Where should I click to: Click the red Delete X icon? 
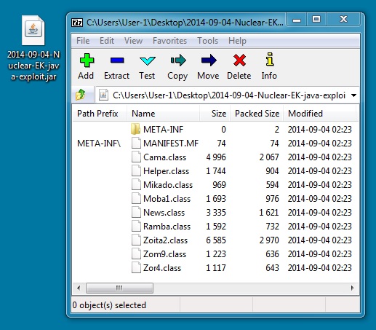point(239,60)
